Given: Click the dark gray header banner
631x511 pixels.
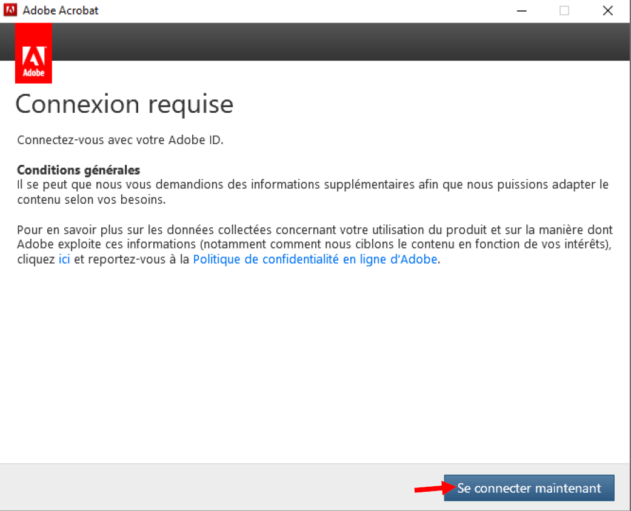Looking at the screenshot, I should (x=339, y=42).
